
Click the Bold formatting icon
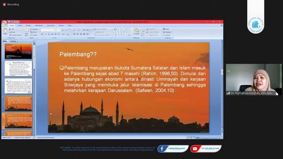pos(42,34)
